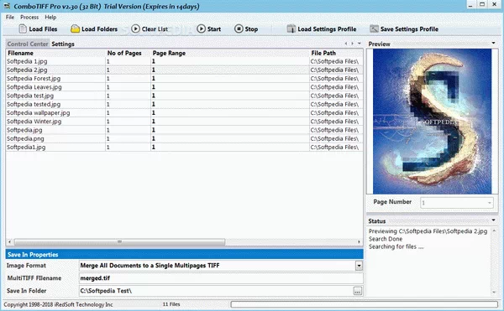The width and height of the screenshot is (504, 311).
Task: Switch to the Control Center tab
Action: (x=28, y=44)
